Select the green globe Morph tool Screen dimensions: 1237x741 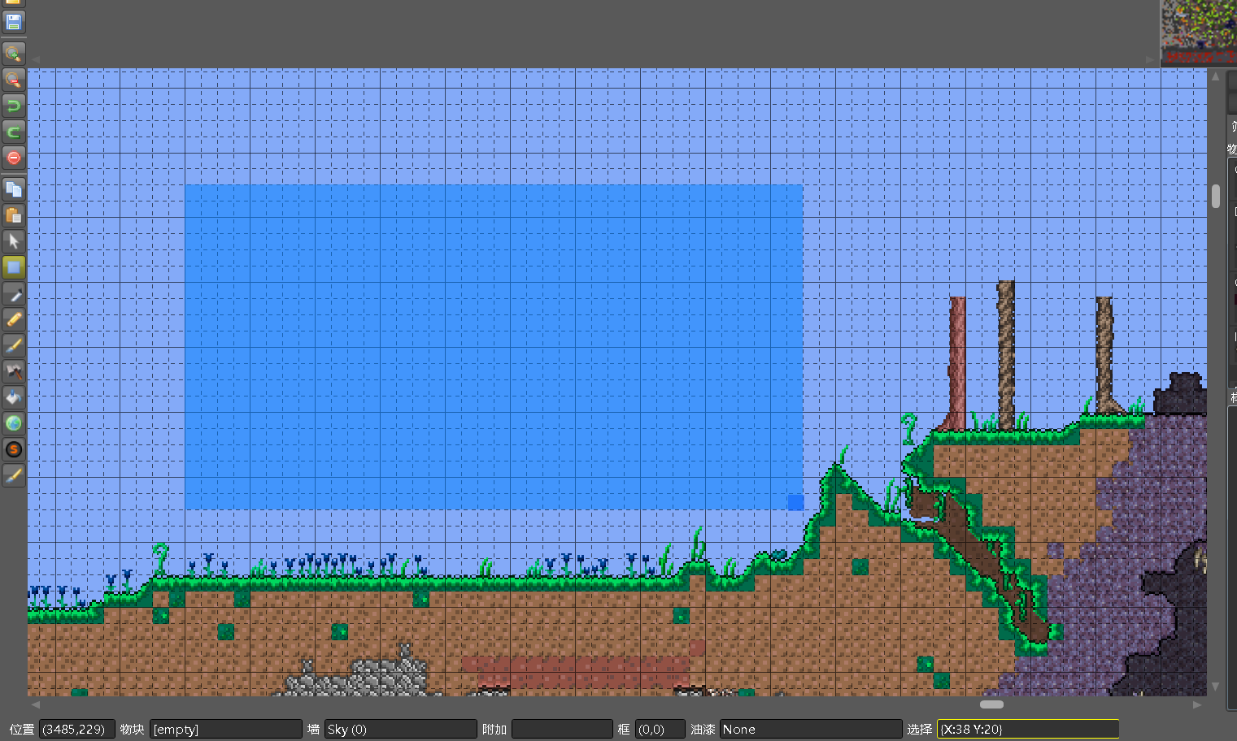(x=14, y=423)
